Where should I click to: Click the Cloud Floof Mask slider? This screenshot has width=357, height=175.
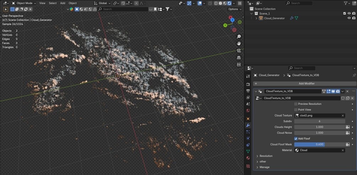pos(320,144)
